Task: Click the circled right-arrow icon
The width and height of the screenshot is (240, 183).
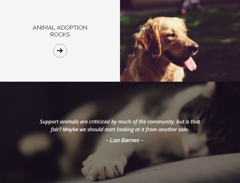Action: coord(60,51)
